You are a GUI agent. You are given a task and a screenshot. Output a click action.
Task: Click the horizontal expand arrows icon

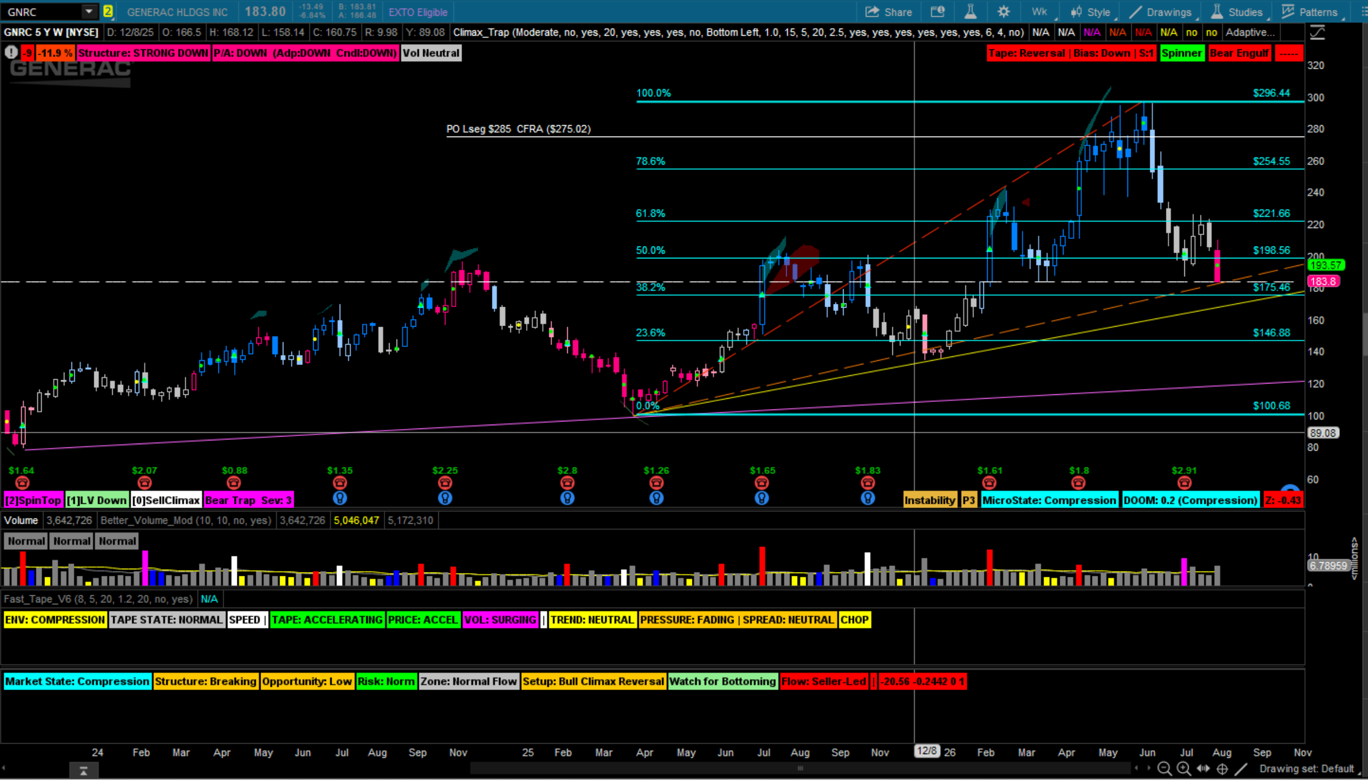pos(1203,769)
